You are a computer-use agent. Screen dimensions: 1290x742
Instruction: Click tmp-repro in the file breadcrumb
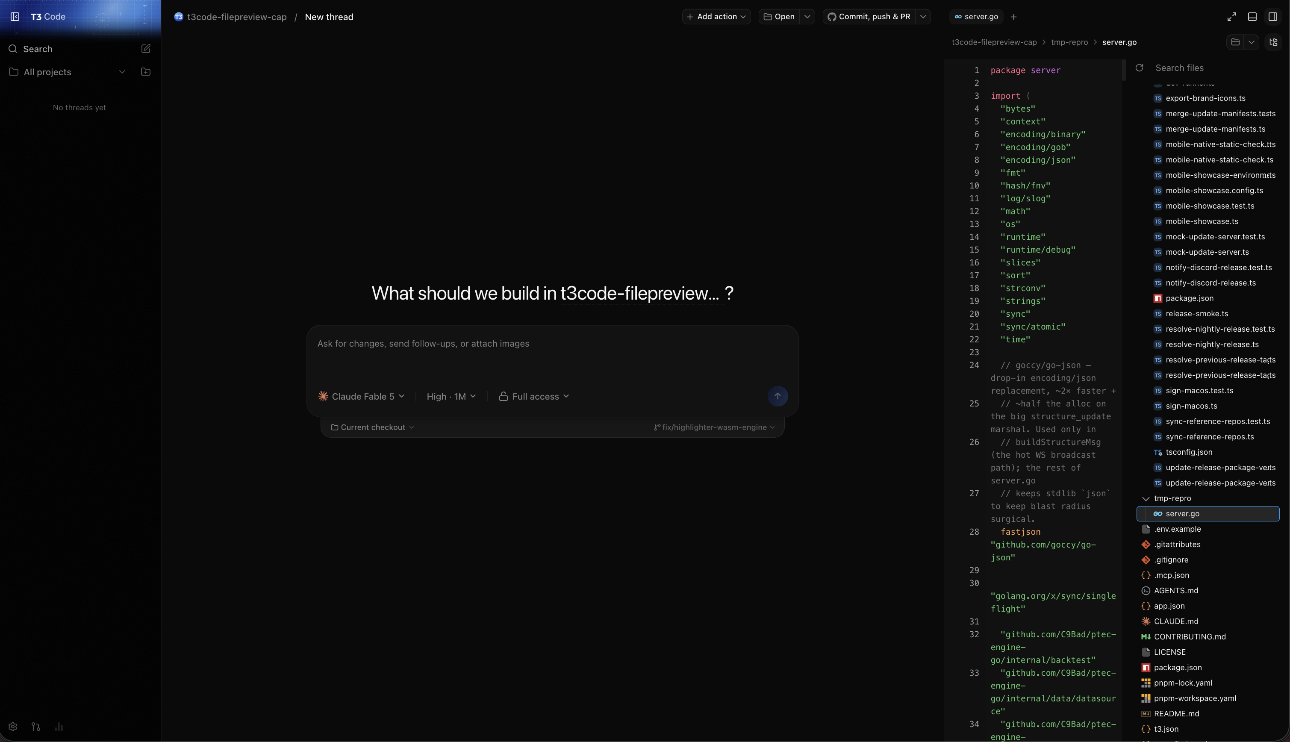(x=1069, y=42)
